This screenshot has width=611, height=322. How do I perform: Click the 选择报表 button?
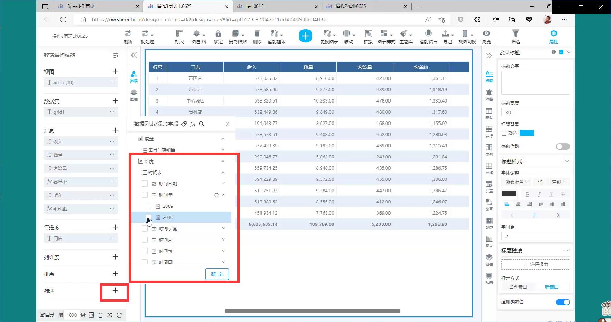535,264
